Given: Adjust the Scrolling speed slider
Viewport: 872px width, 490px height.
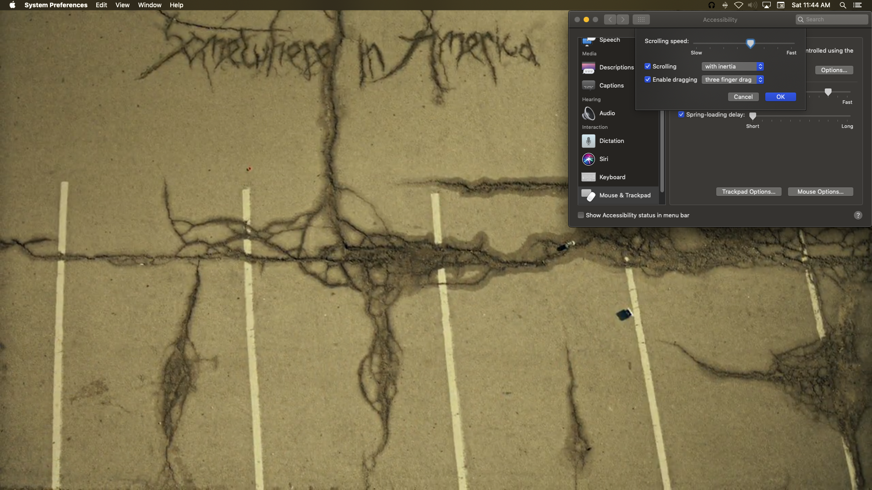Looking at the screenshot, I should tap(750, 43).
